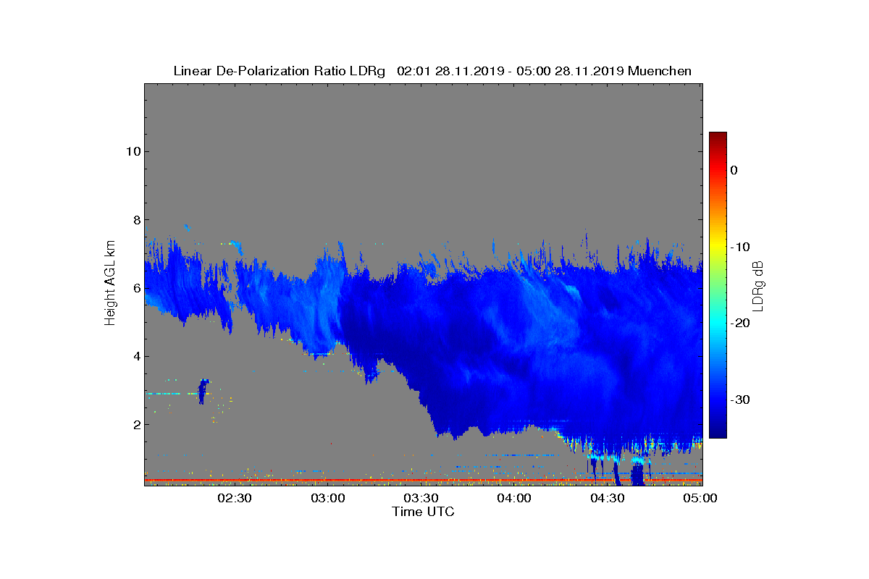Screen dimensions: 869x579
Task: Click the colorbar value label -10
Action: click(x=740, y=247)
